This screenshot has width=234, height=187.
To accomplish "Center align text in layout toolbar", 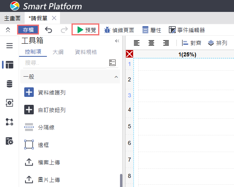I will [151, 43].
